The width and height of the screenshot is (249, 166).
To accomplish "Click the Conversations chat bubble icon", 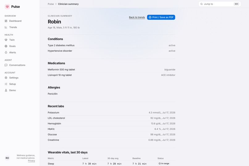I will [x=6, y=65].
